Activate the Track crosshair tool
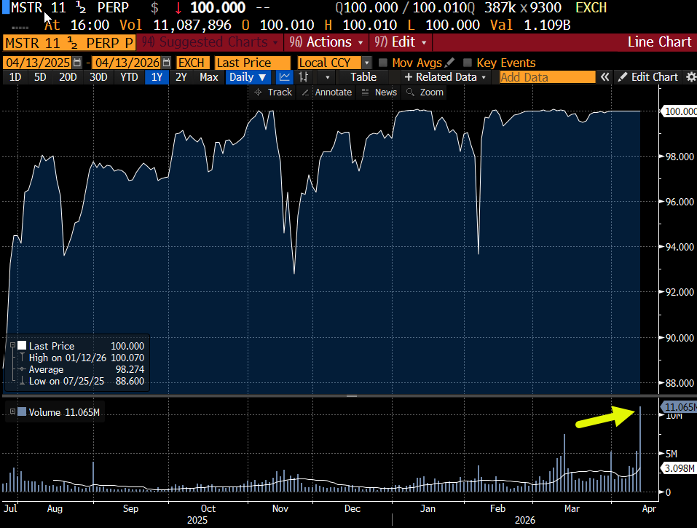Screen dimensions: 697x528 coord(273,92)
